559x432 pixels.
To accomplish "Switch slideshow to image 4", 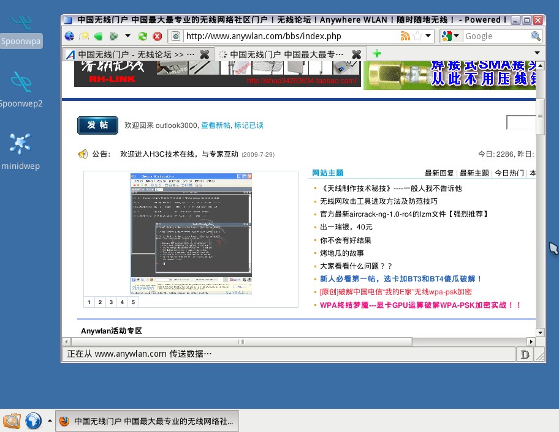I will [123, 302].
